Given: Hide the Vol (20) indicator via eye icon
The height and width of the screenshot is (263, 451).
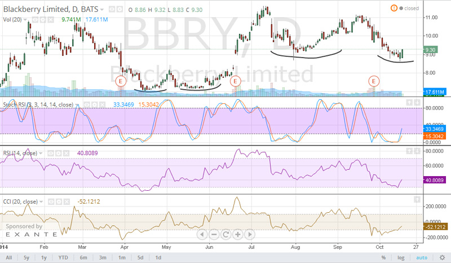Looking at the screenshot, I should click(36, 20).
